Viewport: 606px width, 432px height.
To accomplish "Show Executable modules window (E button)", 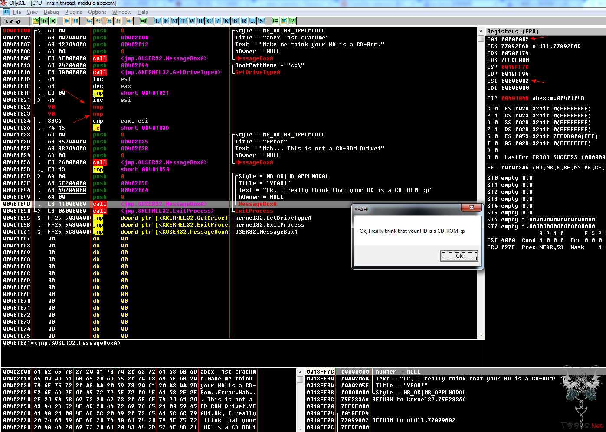I will [166, 21].
